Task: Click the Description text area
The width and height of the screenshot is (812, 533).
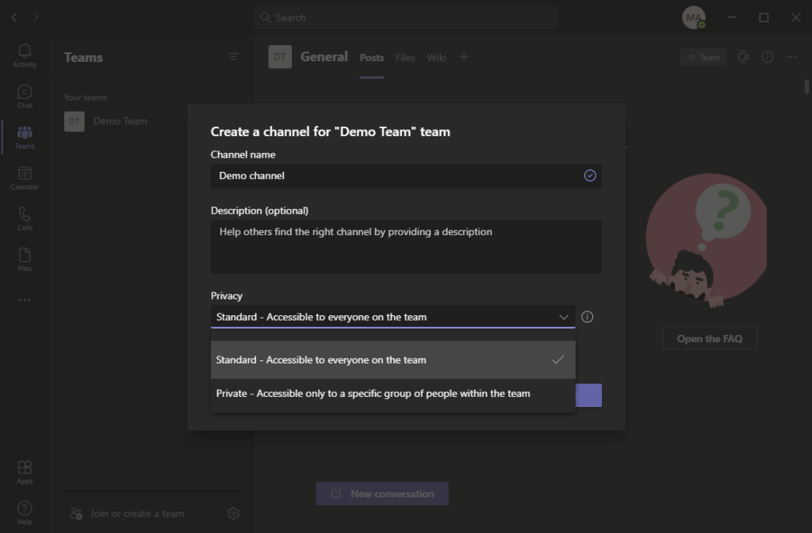Action: click(406, 246)
